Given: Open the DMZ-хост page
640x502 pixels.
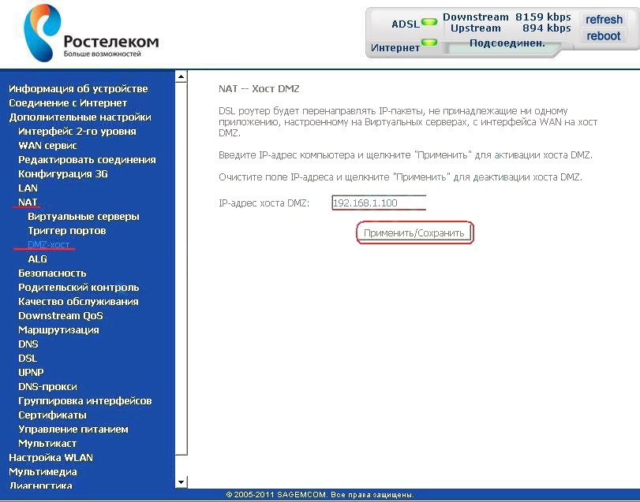Looking at the screenshot, I should (x=48, y=245).
